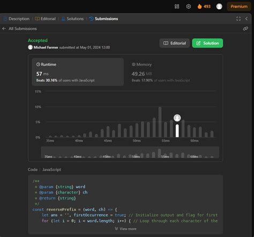
Task: Collapse panel using left chevron icon
Action: point(246,19)
